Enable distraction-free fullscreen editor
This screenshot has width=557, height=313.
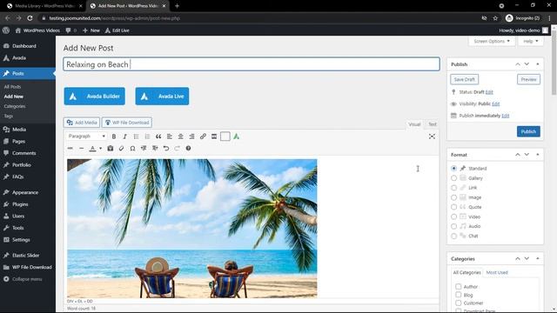[432, 137]
